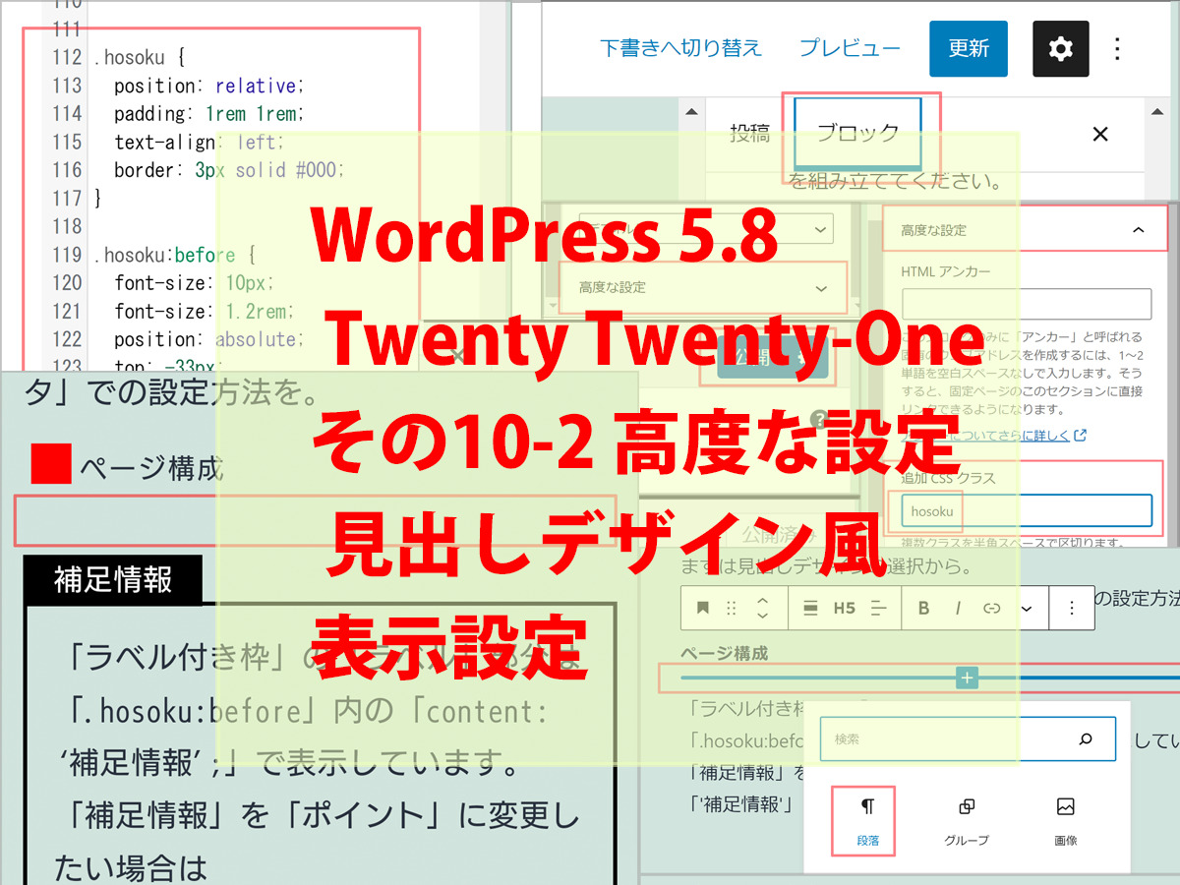Click the プレビュー link
This screenshot has width=1180, height=885.
click(x=849, y=48)
